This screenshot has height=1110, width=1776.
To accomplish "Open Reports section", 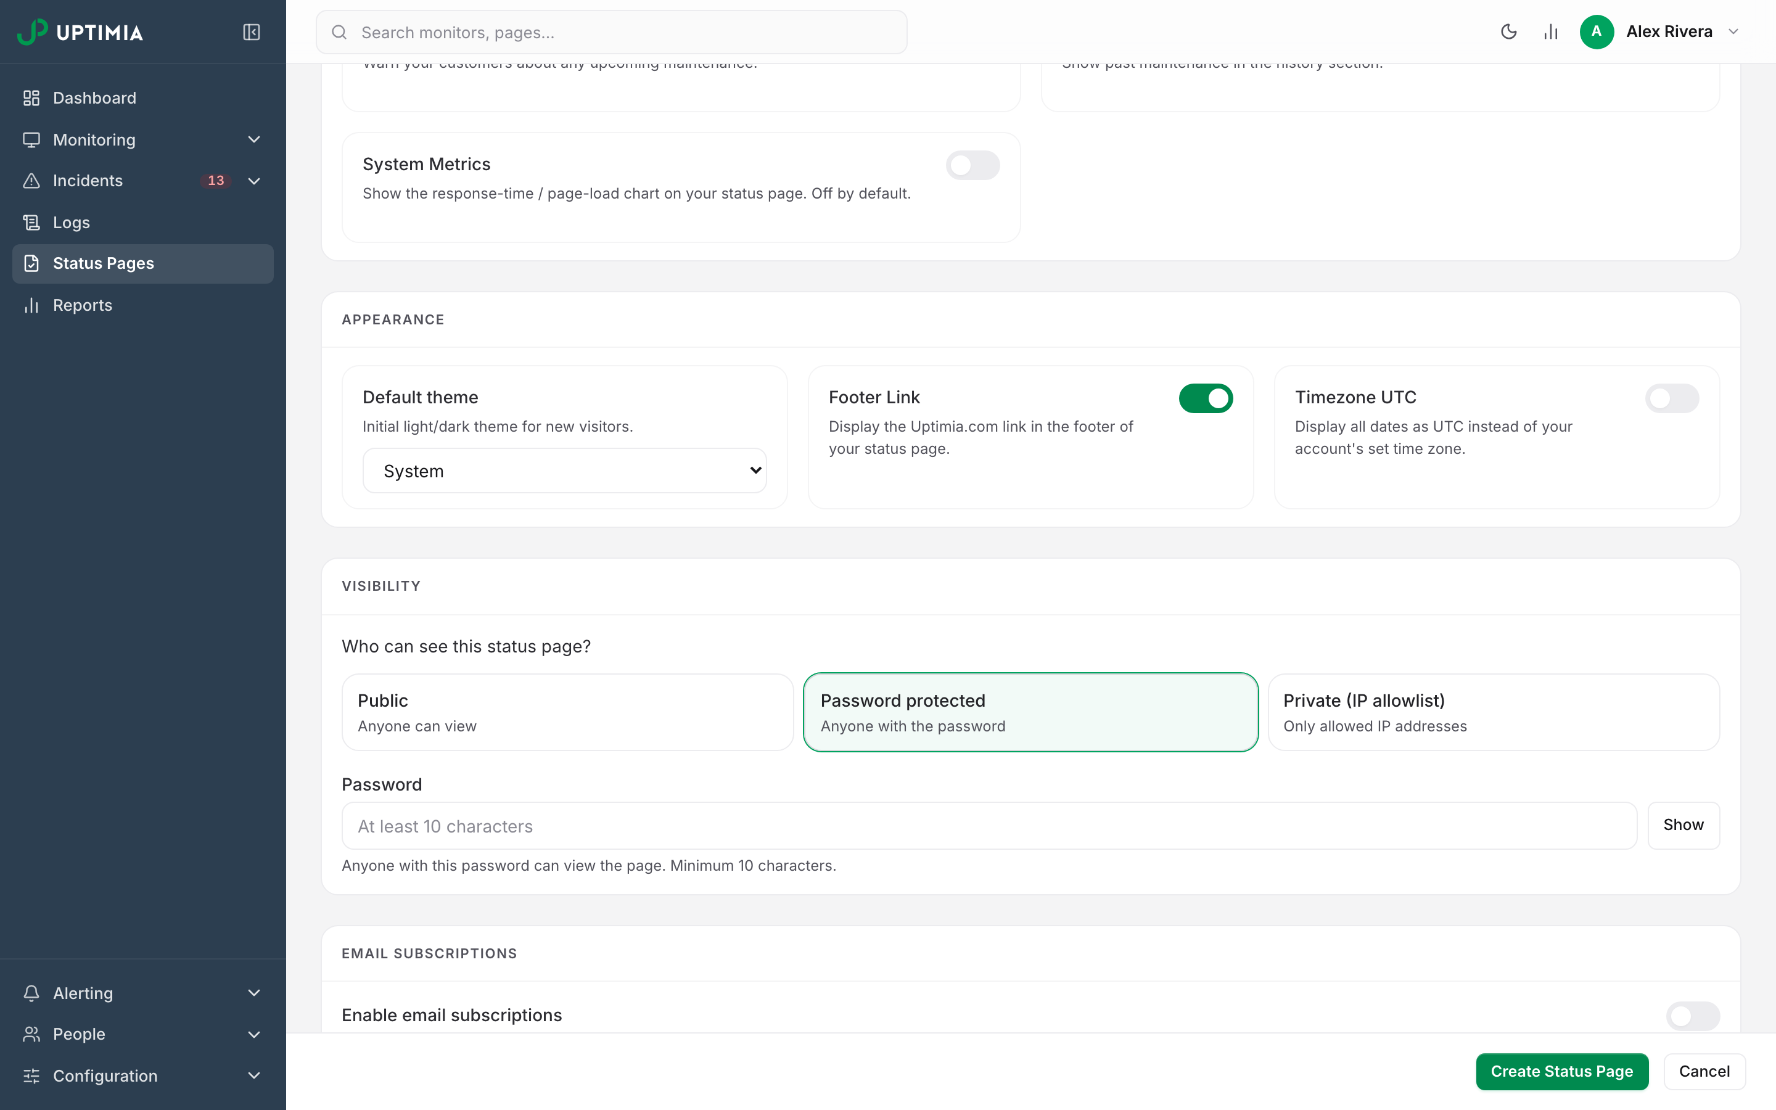I will pyautogui.click(x=143, y=305).
